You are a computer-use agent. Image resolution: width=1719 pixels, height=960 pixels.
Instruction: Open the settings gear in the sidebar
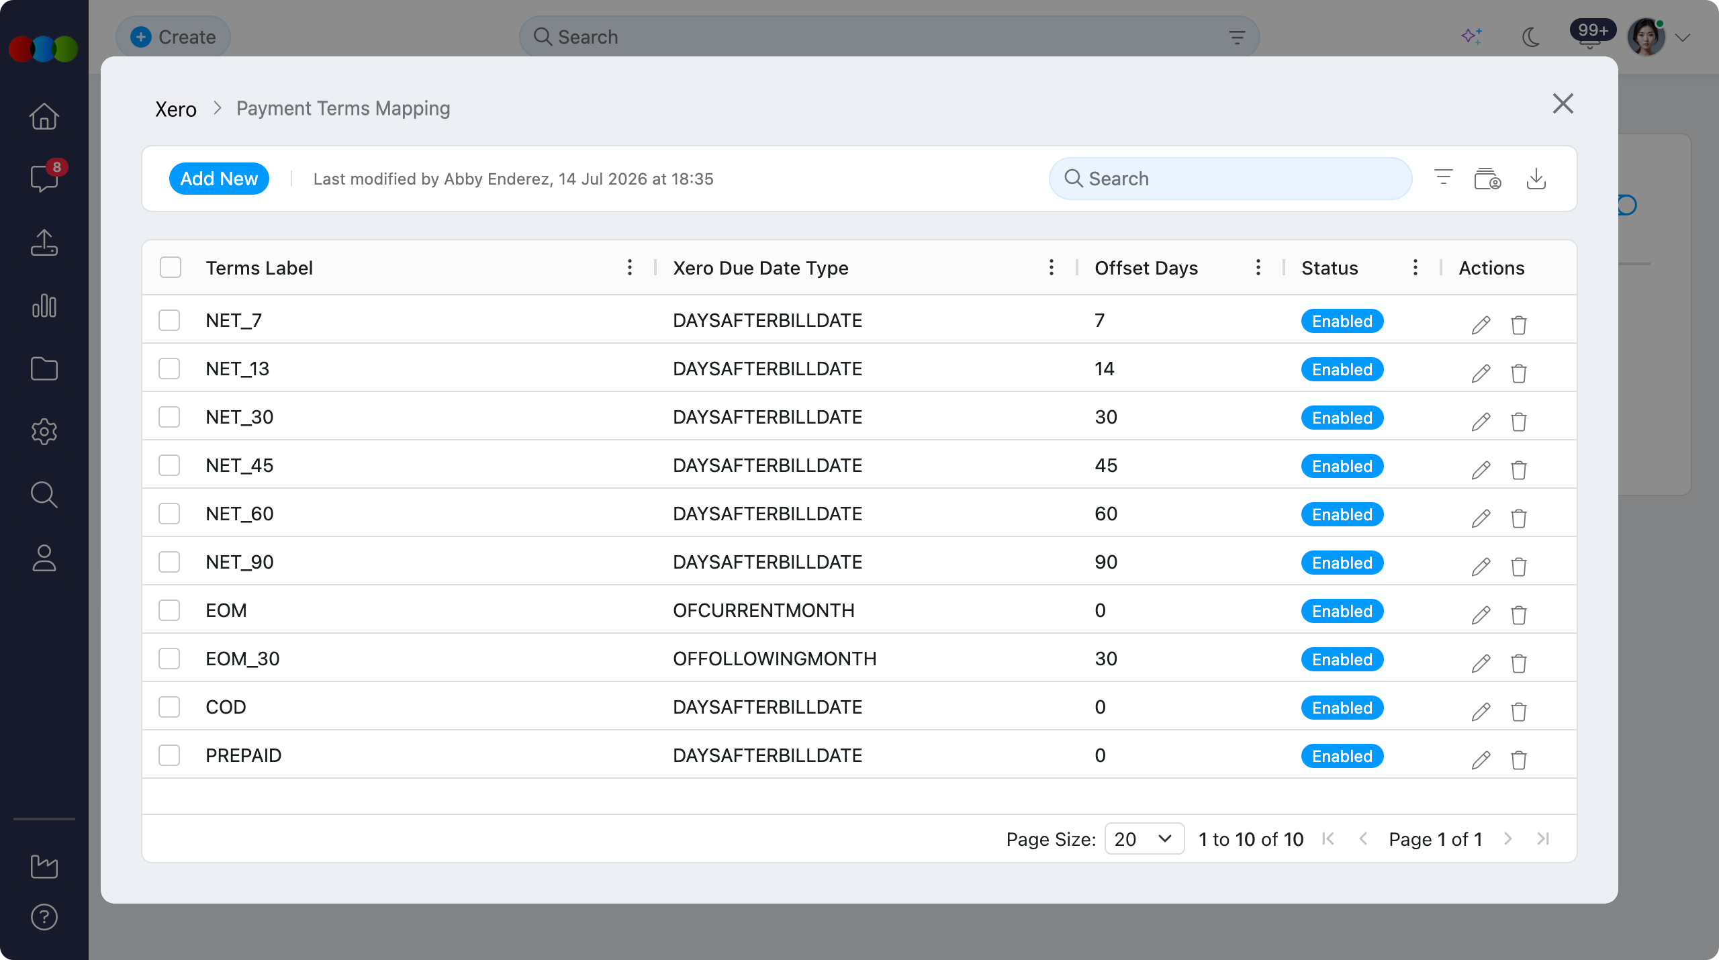pyautogui.click(x=44, y=432)
